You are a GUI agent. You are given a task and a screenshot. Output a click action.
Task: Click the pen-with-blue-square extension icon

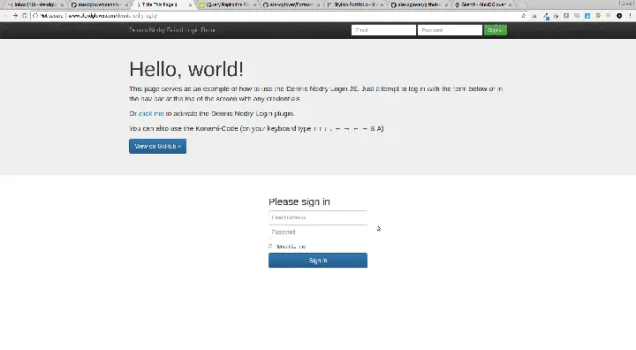[x=546, y=16]
